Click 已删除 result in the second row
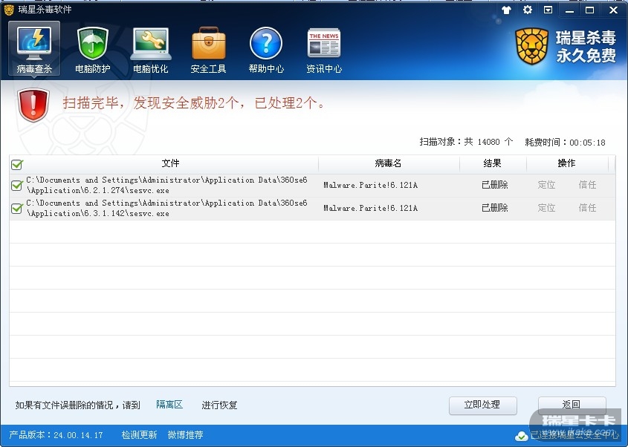The image size is (628, 447). (x=495, y=208)
